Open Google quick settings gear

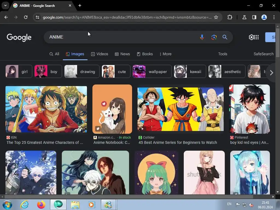click(x=251, y=37)
